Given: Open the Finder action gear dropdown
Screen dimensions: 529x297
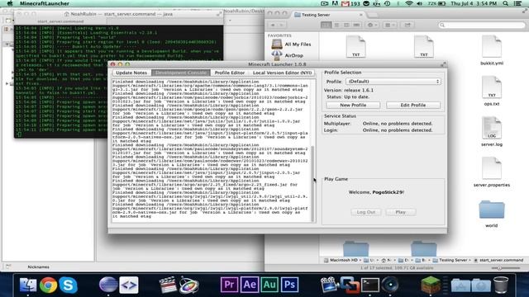Looking at the screenshot, I should pos(372,25).
